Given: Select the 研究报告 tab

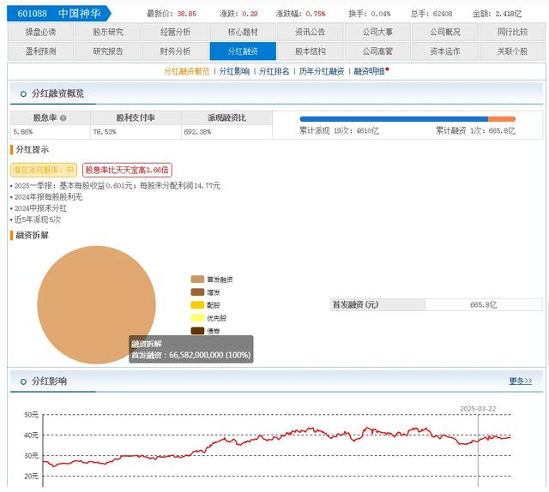Looking at the screenshot, I should (x=108, y=51).
